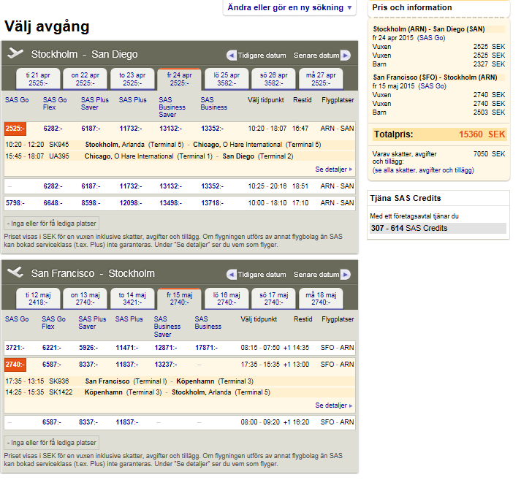Choose 6648:- SAS Go Flex fare outbound
The height and width of the screenshot is (480, 521).
pyautogui.click(x=53, y=203)
